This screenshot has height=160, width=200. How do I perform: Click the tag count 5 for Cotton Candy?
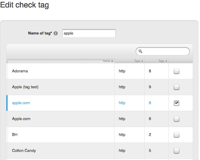click(x=150, y=151)
